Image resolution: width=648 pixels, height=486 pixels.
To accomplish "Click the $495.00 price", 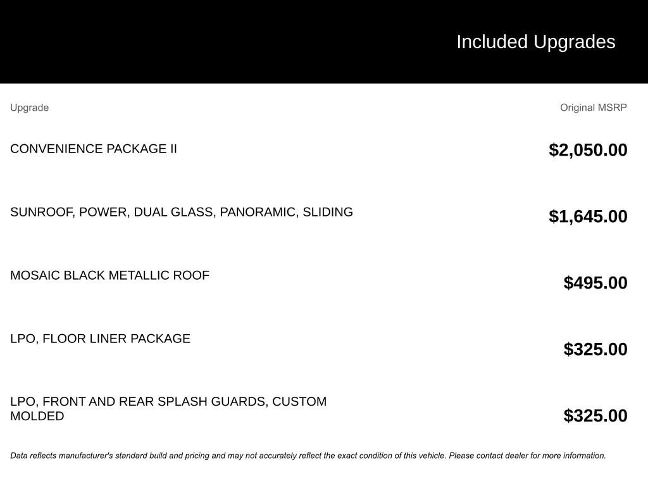I will (595, 283).
